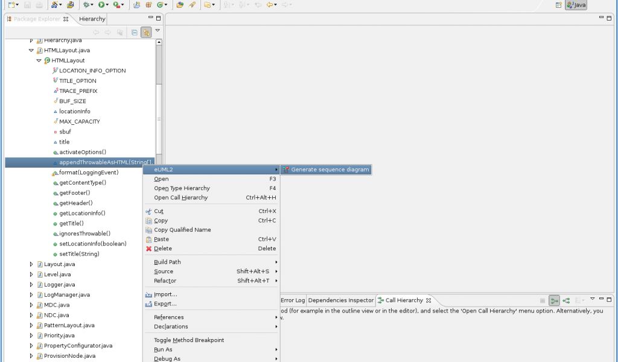Open the Package Explorer view menu arrow

click(x=158, y=30)
